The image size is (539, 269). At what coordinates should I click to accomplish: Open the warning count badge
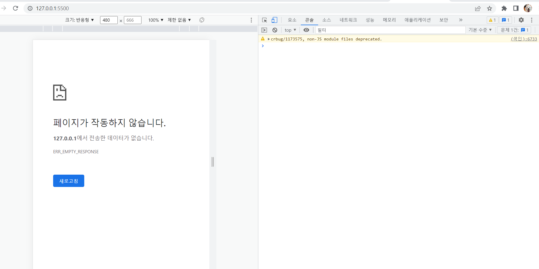[492, 20]
